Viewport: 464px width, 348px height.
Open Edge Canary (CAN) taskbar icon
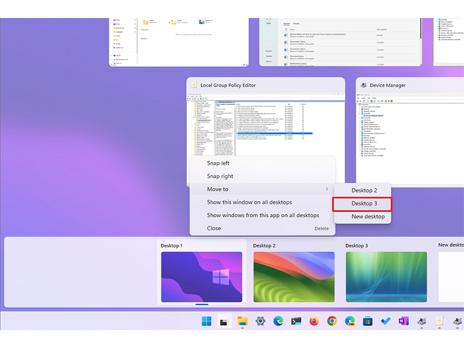(350, 321)
